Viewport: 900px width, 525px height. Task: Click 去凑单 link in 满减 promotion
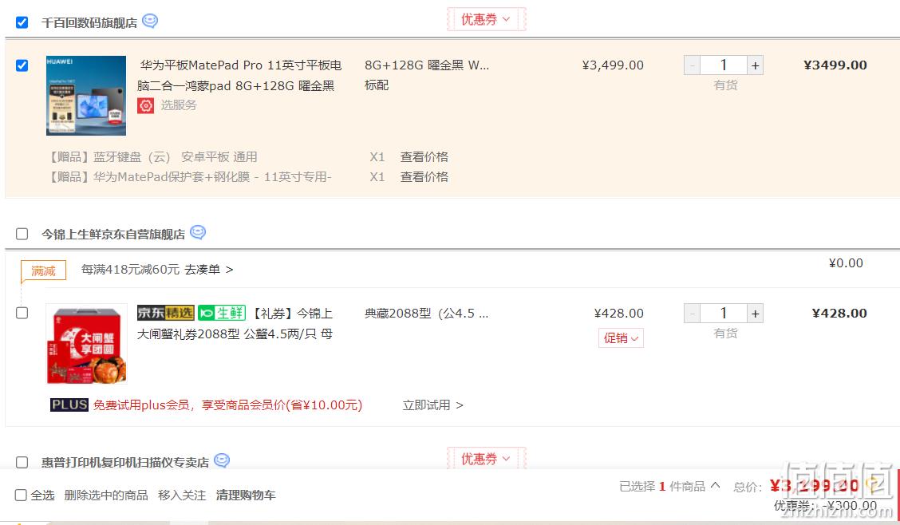[209, 269]
